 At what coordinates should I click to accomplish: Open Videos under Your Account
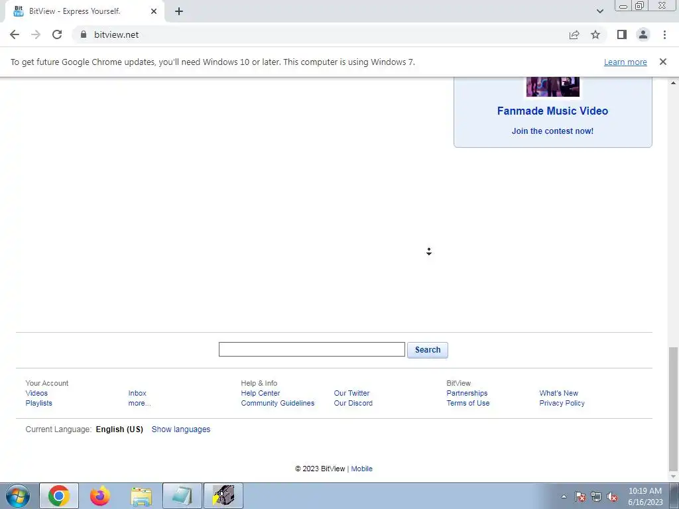click(36, 393)
